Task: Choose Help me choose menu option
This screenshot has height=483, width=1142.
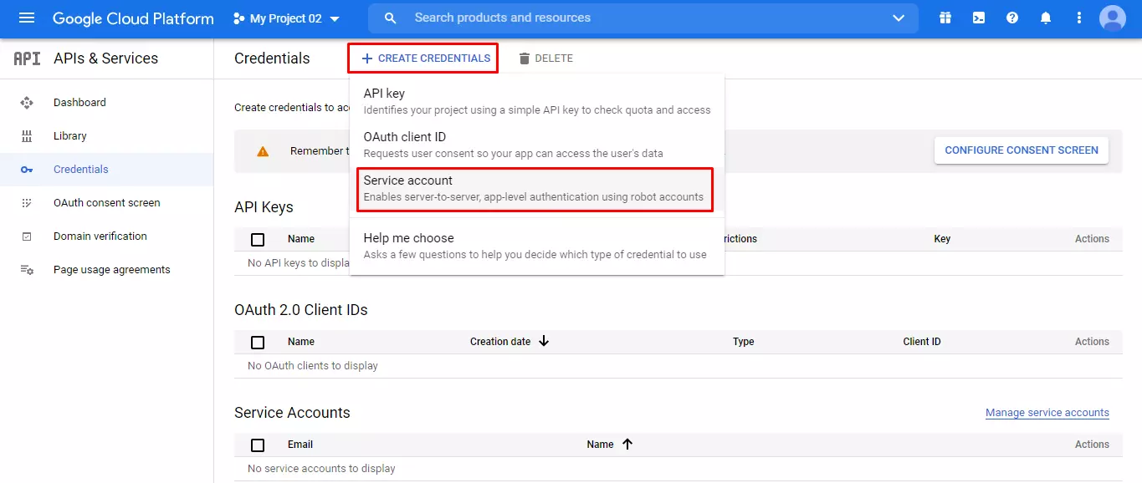Action: (537, 246)
